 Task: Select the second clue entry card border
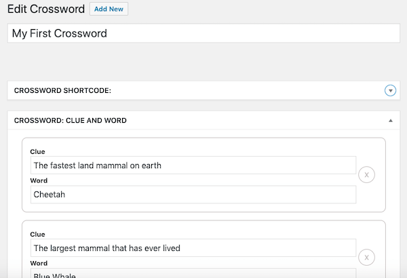(x=203, y=221)
